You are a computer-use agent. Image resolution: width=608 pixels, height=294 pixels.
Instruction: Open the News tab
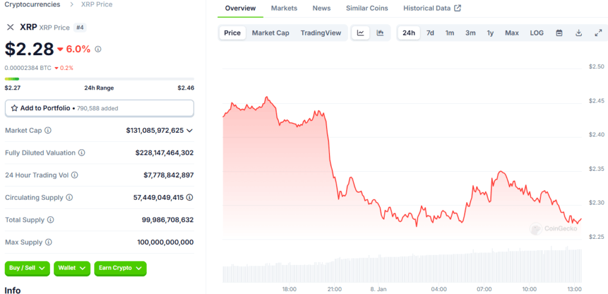(321, 8)
